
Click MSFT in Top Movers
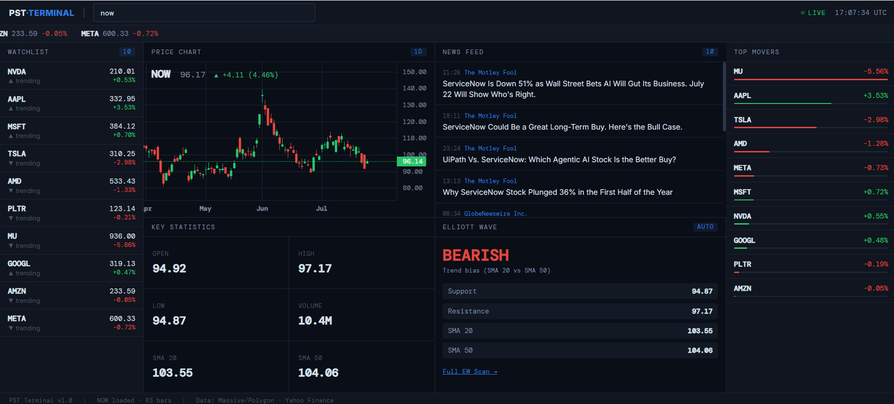click(810, 194)
